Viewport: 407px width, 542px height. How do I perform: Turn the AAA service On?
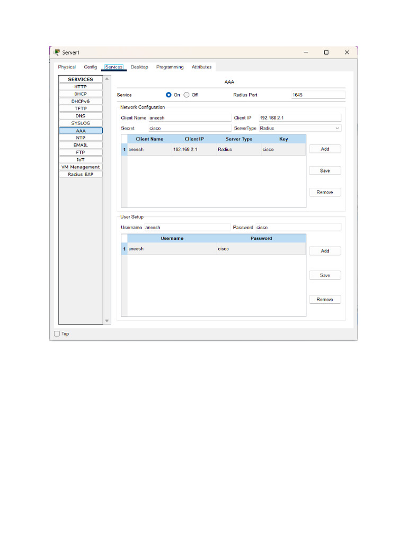click(169, 95)
